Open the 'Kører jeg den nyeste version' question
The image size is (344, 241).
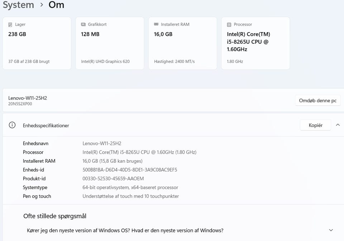[125, 230]
